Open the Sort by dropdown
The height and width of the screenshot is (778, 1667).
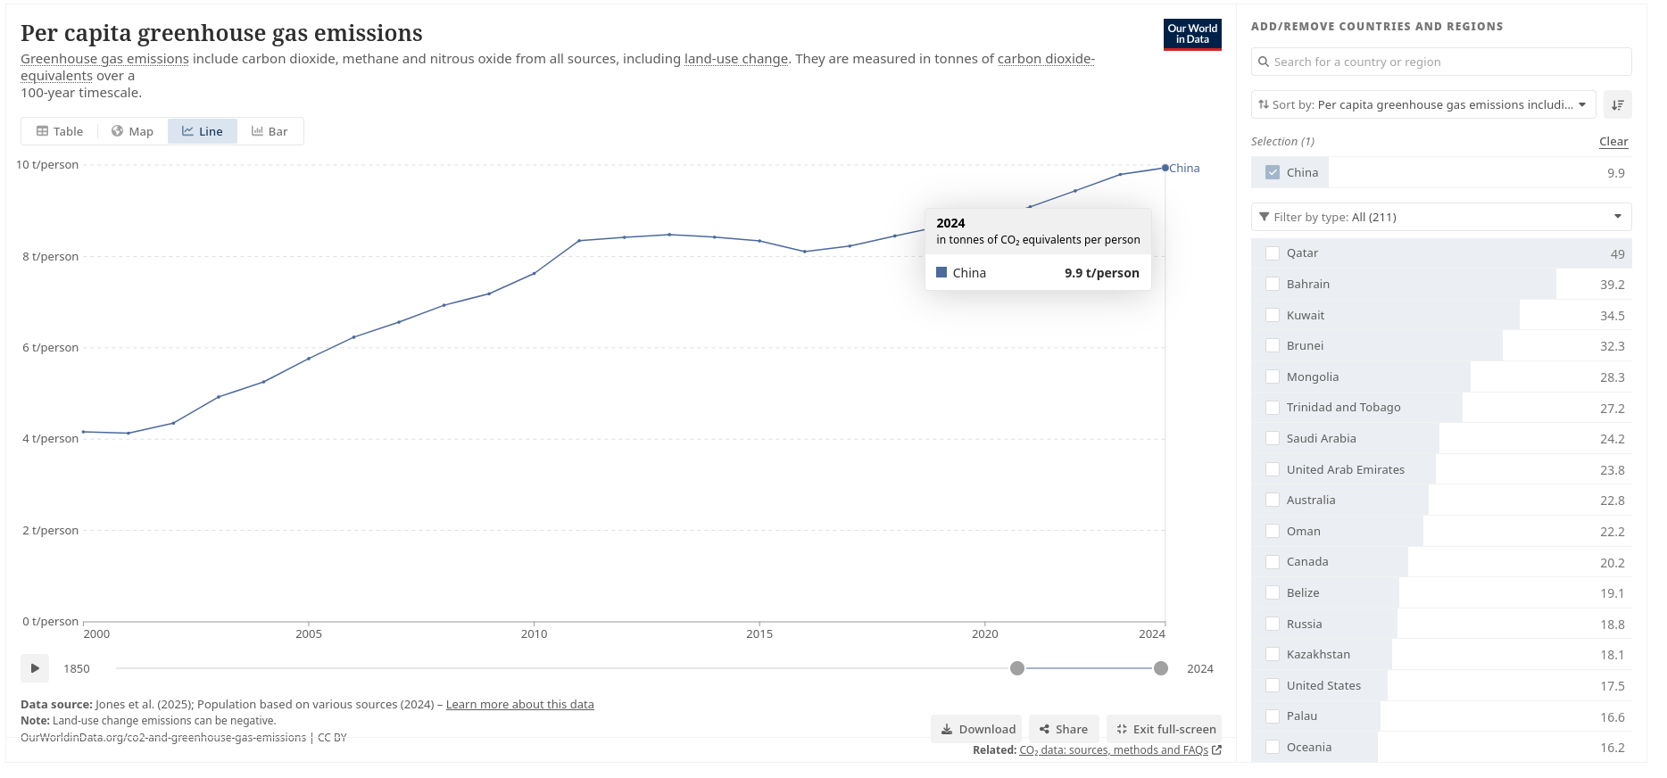click(1422, 105)
